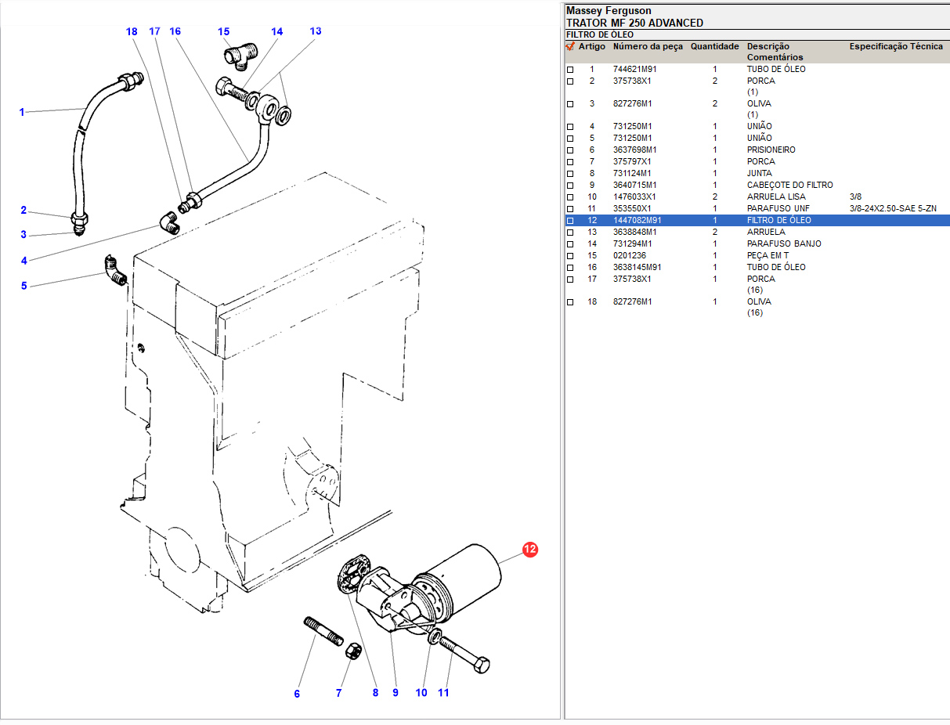Click the red callout 12 marker in diagram
950x725 pixels.
pos(530,550)
